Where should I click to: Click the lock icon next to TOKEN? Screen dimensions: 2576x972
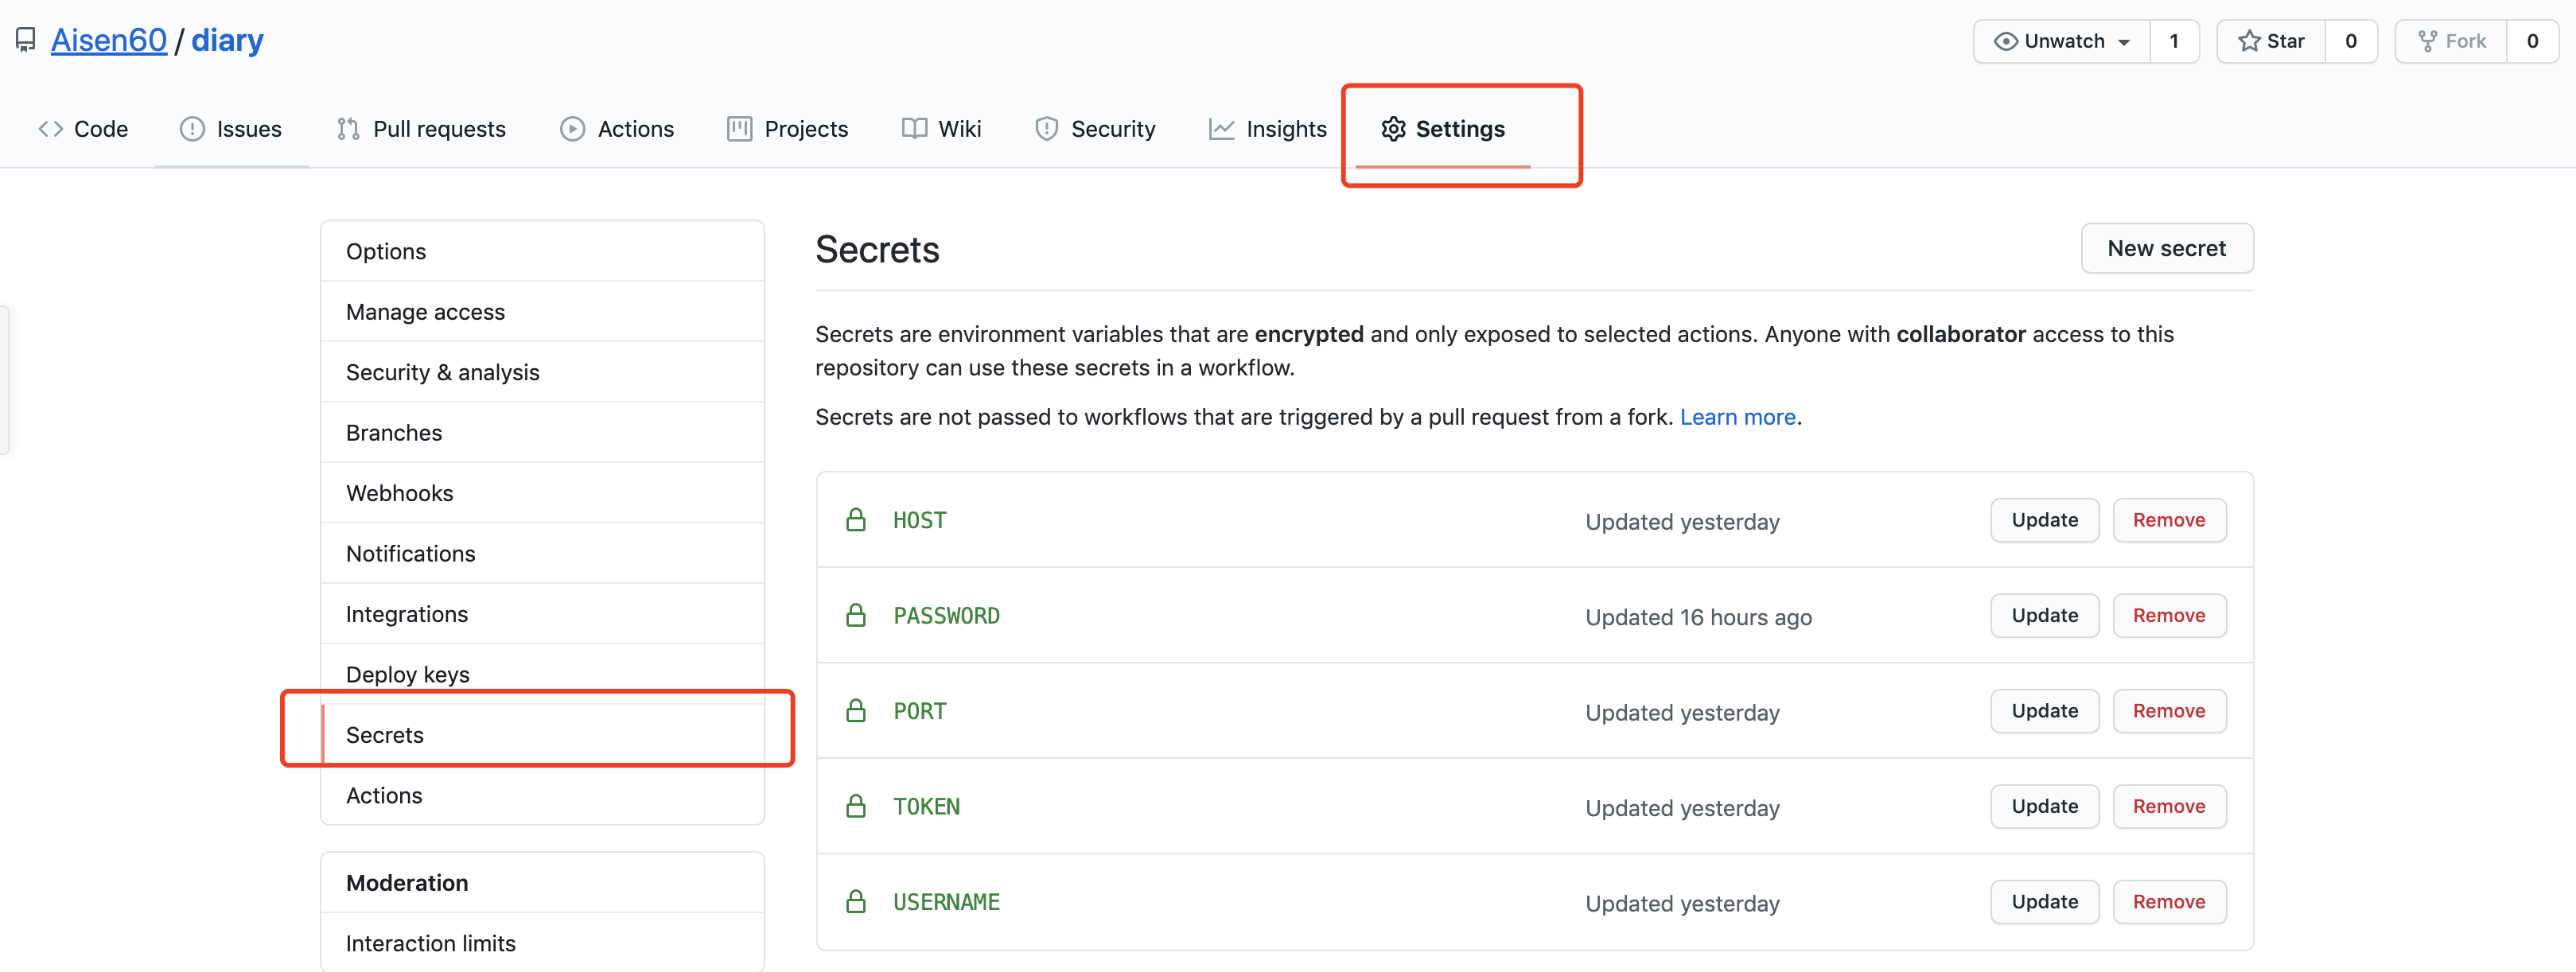pos(856,806)
